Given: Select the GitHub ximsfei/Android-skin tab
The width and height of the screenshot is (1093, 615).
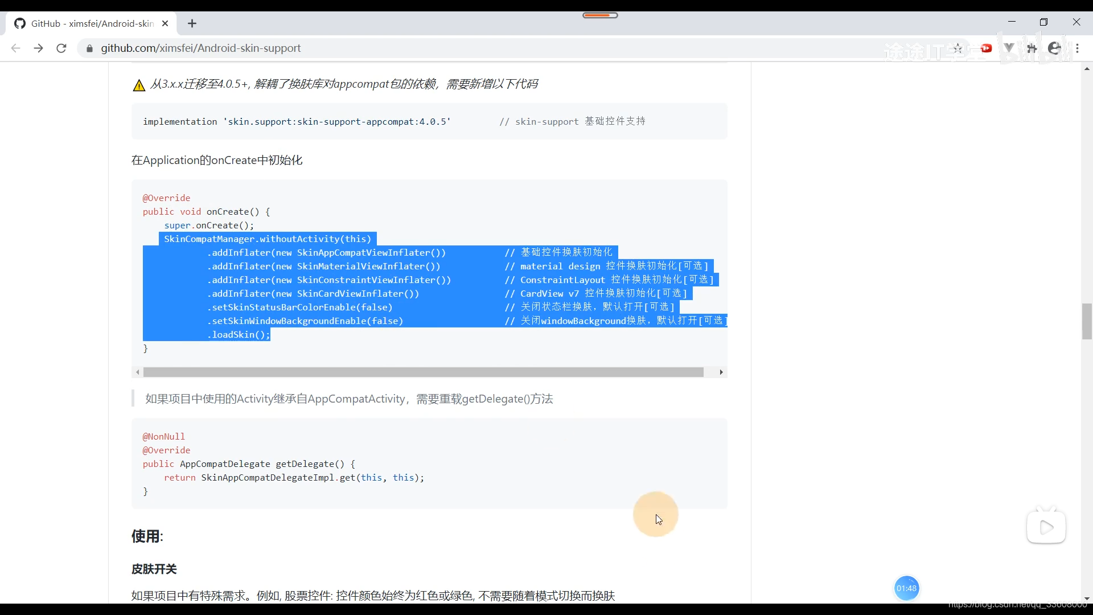Looking at the screenshot, I should 92,23.
